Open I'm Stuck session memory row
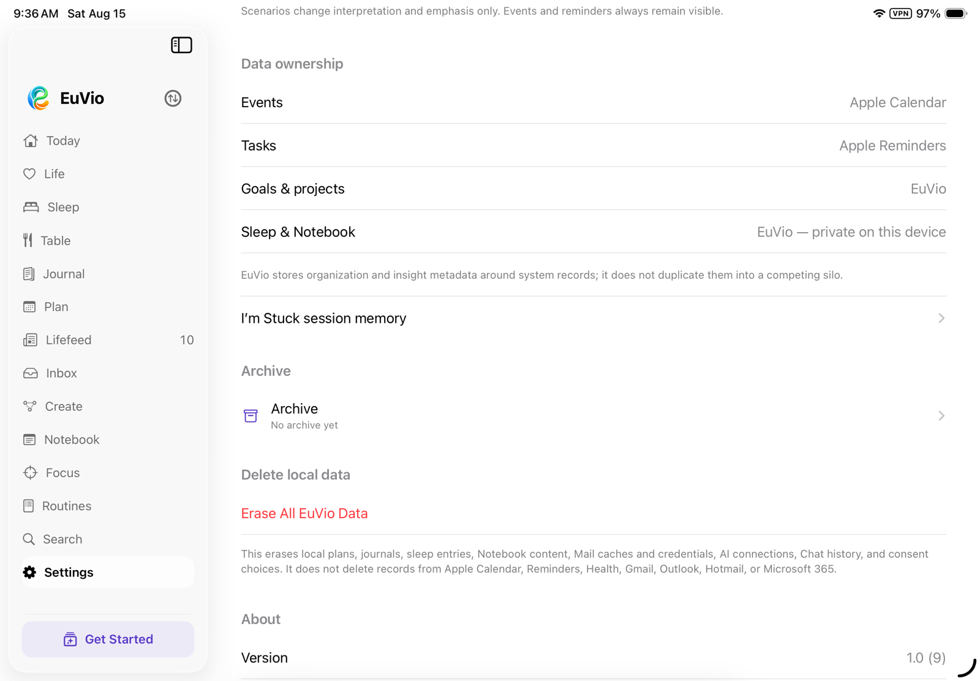The image size is (980, 681). (594, 318)
